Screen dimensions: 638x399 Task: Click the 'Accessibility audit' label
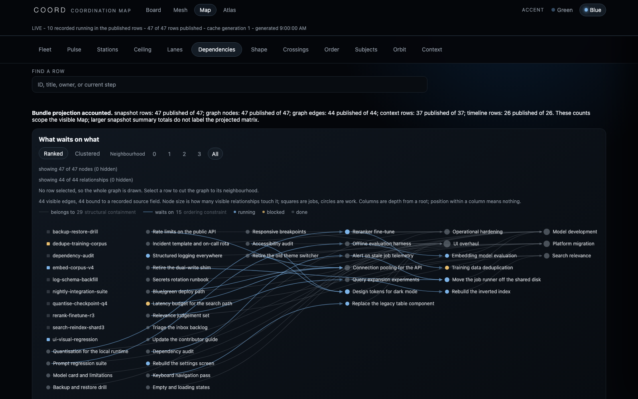click(273, 244)
